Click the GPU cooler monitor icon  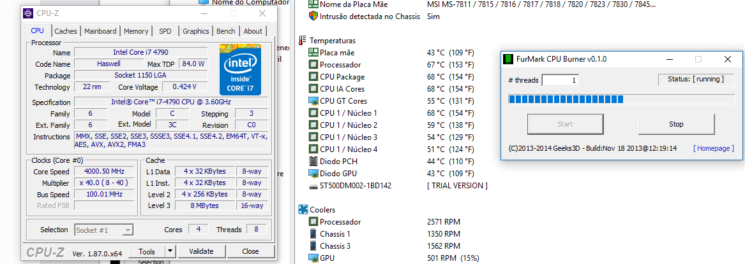[x=313, y=258]
